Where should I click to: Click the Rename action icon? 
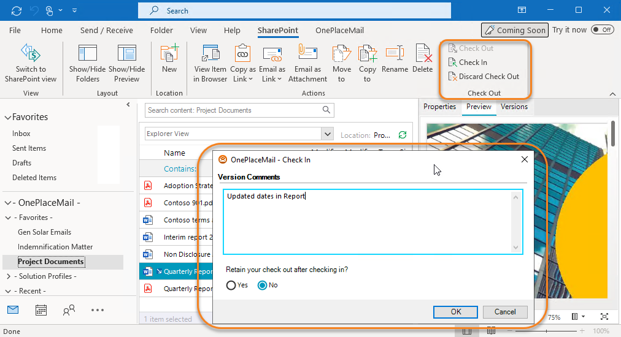[395, 53]
